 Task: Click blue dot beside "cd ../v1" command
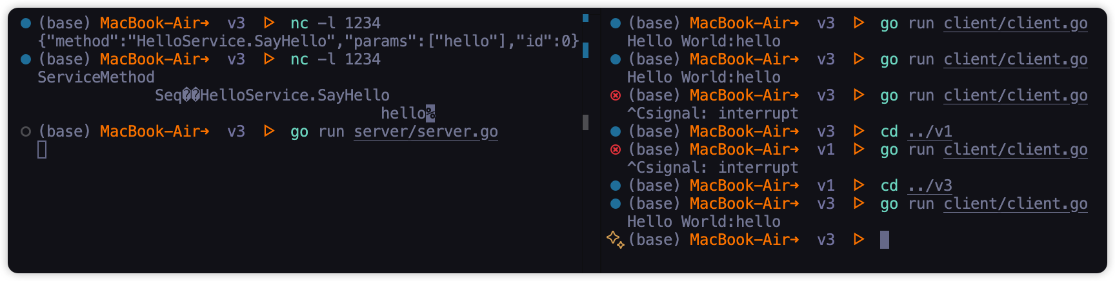(x=616, y=131)
